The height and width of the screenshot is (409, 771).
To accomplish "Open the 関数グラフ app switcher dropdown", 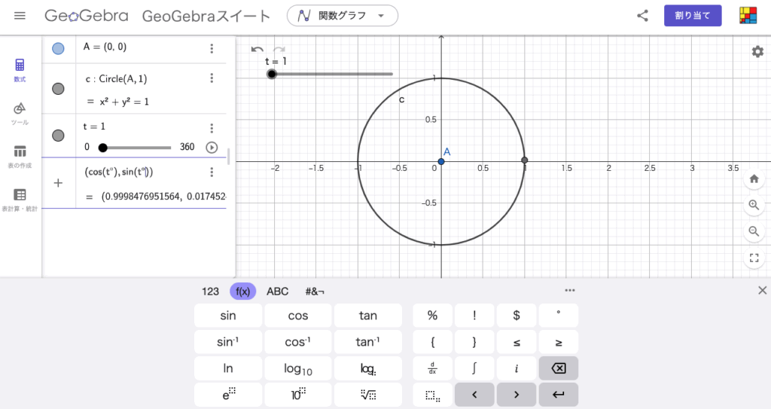I will click(343, 16).
